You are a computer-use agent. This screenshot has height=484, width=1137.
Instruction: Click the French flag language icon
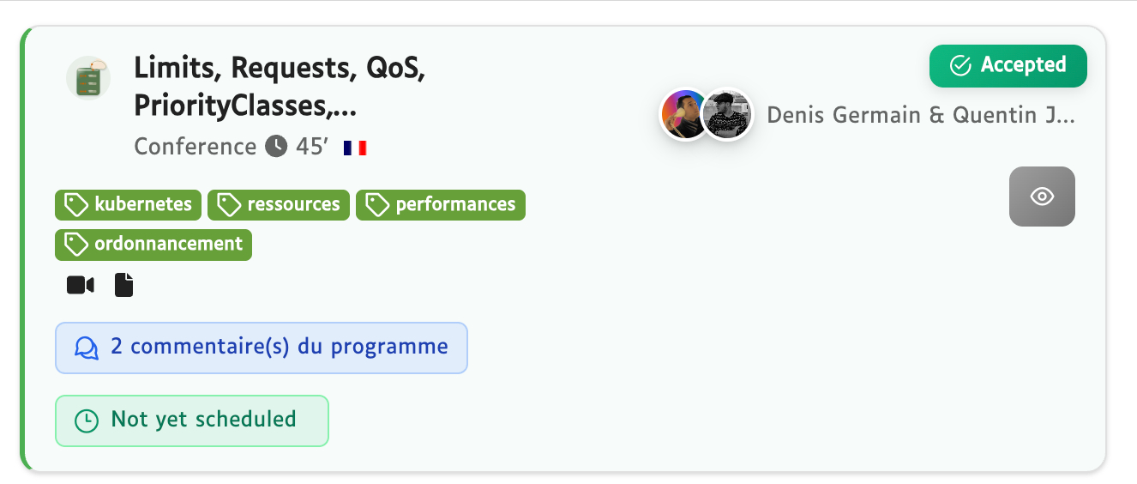(x=355, y=148)
